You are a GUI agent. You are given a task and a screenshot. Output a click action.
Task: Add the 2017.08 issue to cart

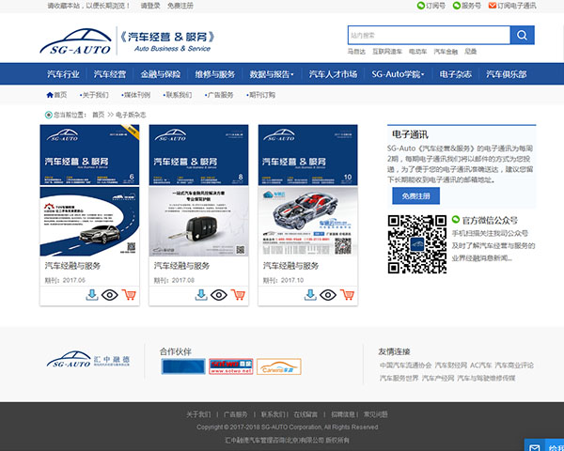239,295
